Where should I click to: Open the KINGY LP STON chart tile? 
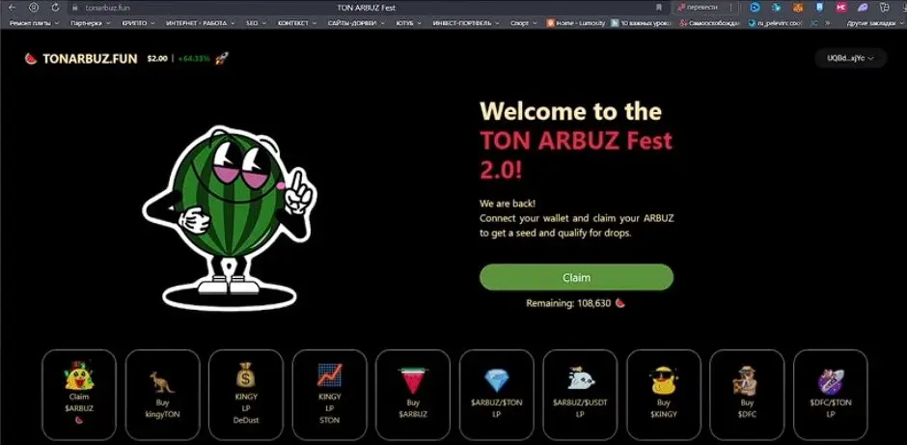pyautogui.click(x=330, y=395)
